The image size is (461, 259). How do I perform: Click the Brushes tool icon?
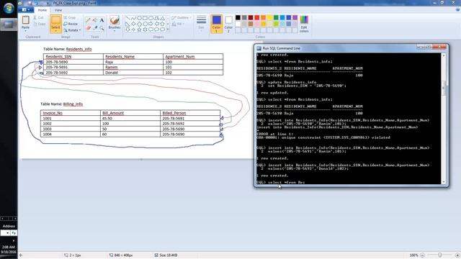pos(115,20)
